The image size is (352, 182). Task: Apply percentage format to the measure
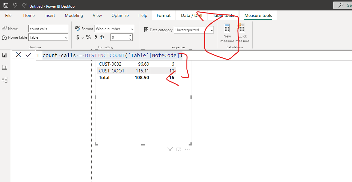click(x=88, y=37)
